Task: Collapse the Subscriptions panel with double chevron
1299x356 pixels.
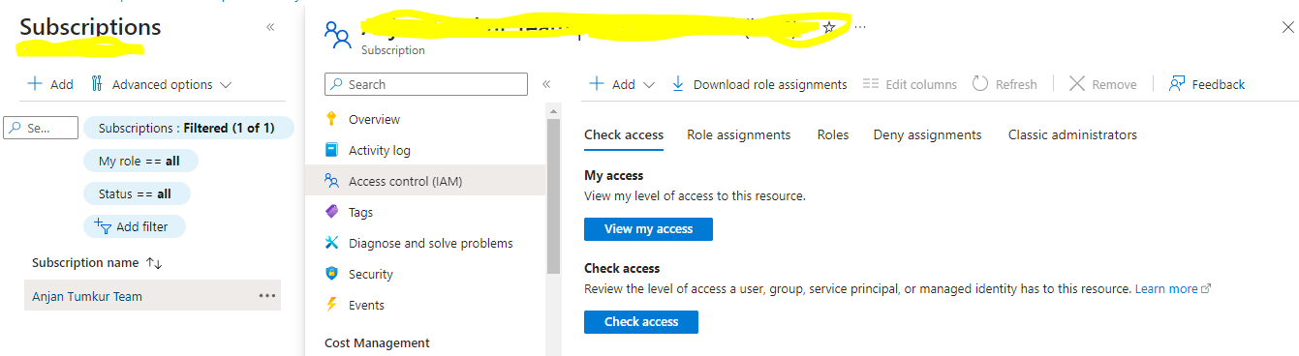Action: pyautogui.click(x=270, y=27)
